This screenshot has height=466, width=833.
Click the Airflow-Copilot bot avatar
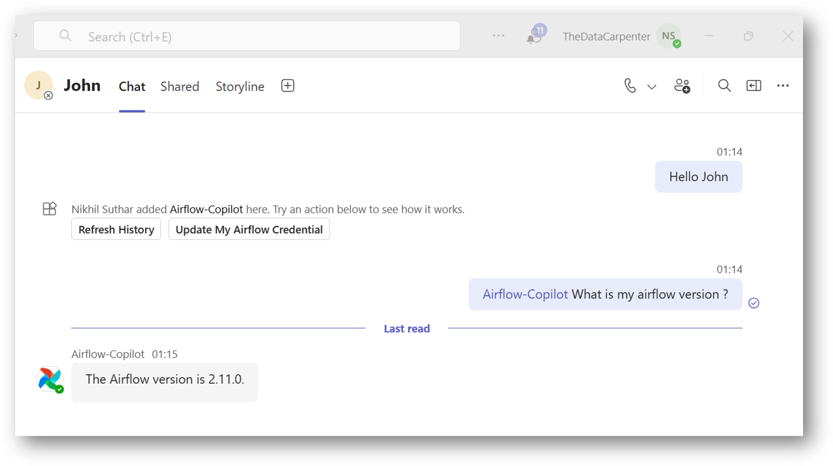pyautogui.click(x=49, y=380)
